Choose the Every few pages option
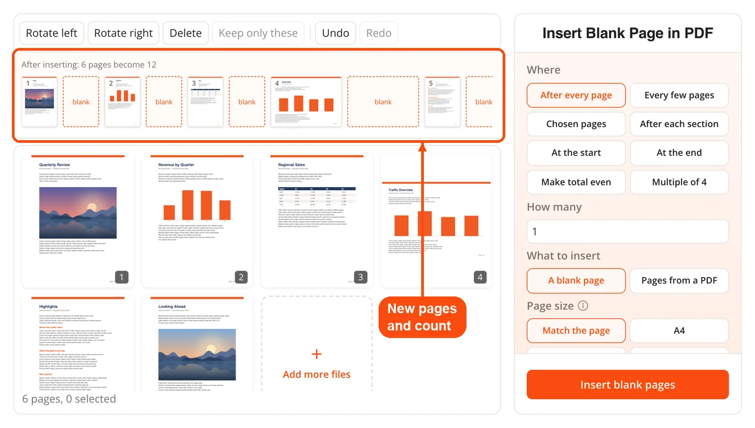The height and width of the screenshot is (428, 755). pos(679,95)
